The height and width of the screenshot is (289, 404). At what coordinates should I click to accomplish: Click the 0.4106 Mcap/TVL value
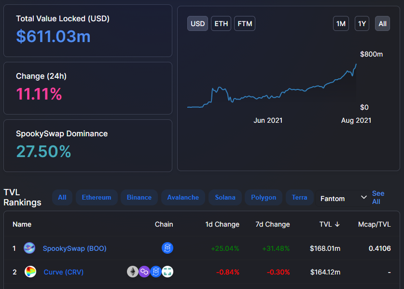(x=379, y=248)
